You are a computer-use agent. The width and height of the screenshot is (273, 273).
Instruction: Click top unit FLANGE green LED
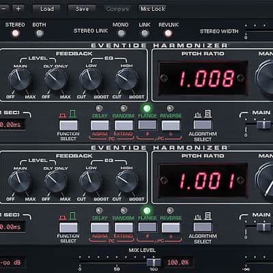coord(147,108)
